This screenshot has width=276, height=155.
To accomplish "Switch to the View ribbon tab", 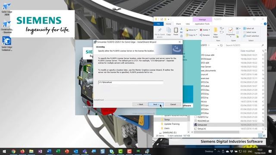I will point(188,24).
